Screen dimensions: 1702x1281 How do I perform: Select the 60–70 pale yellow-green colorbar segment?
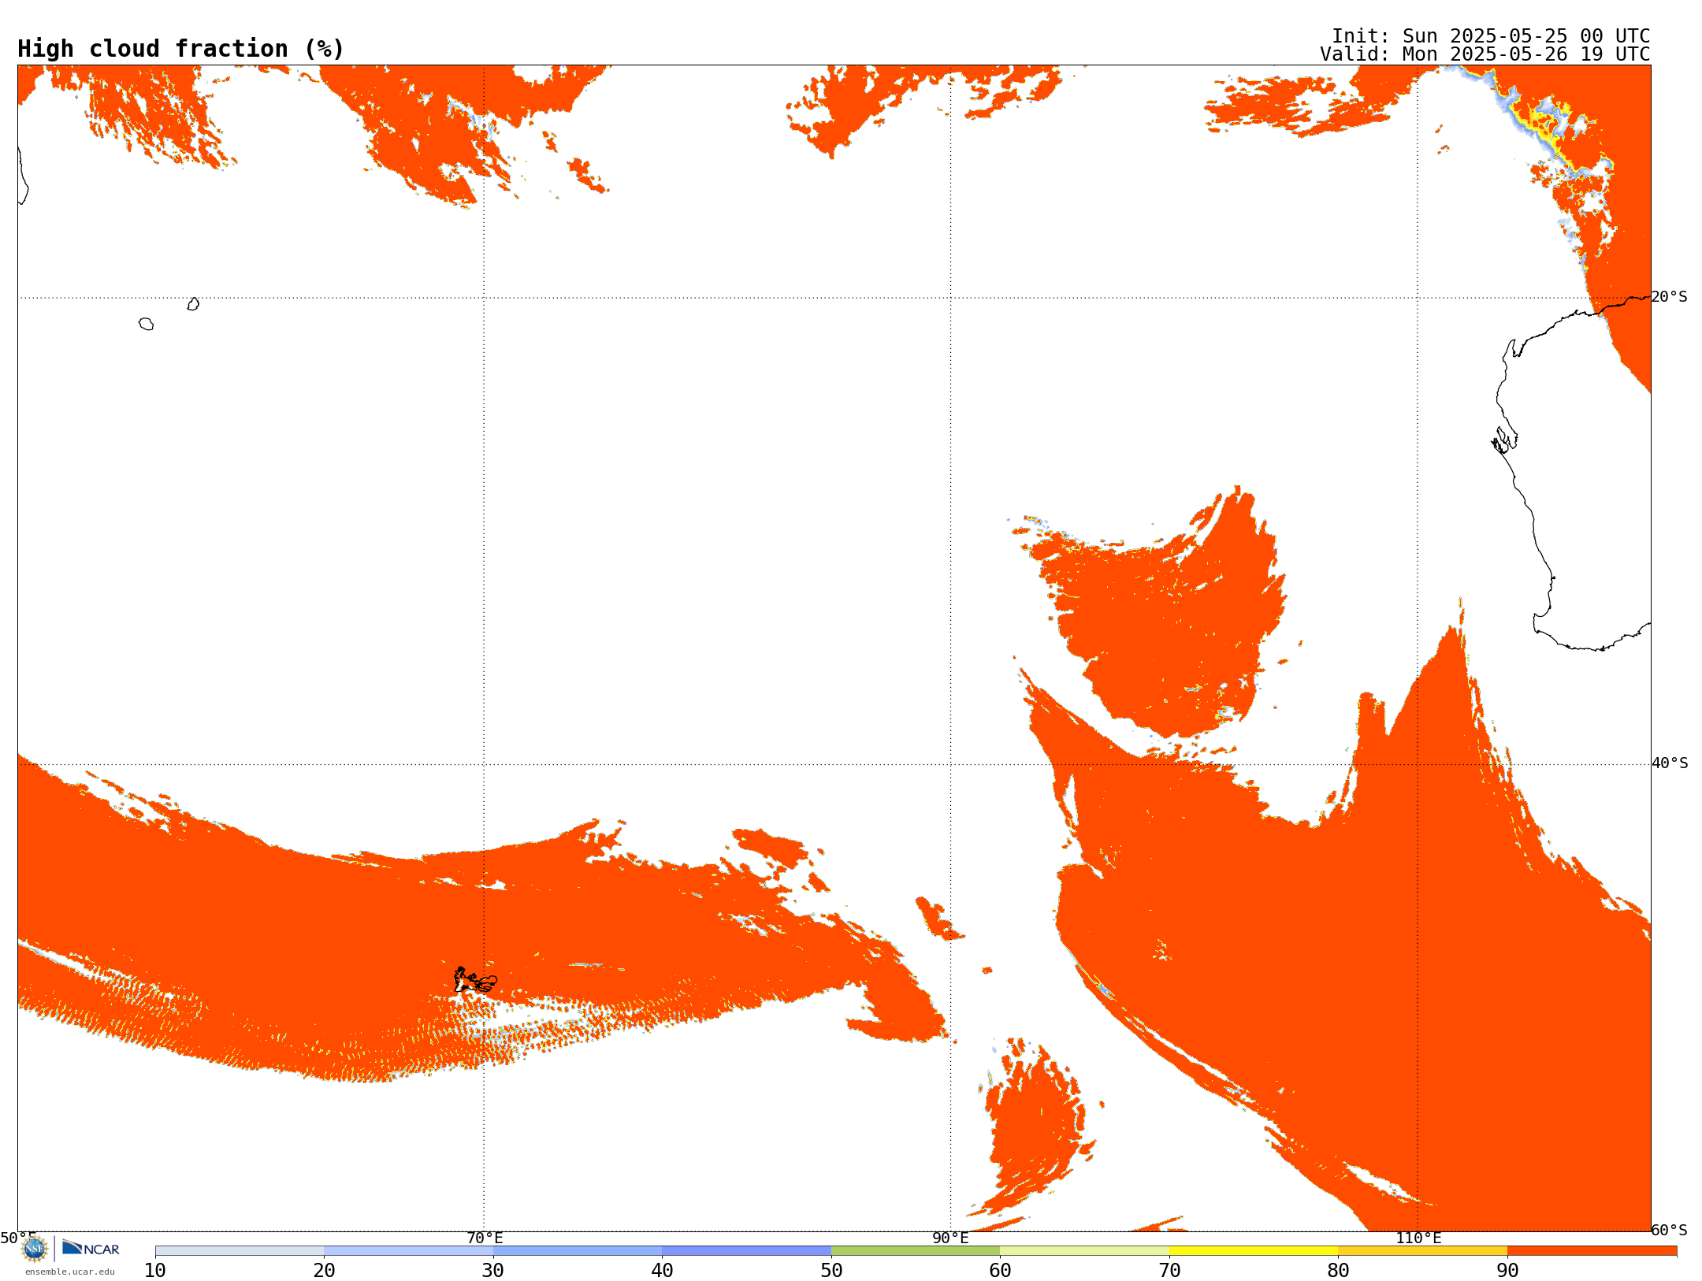coord(1084,1251)
